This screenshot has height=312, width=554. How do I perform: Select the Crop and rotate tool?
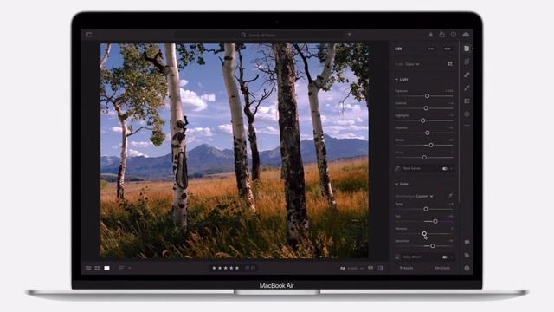click(467, 62)
